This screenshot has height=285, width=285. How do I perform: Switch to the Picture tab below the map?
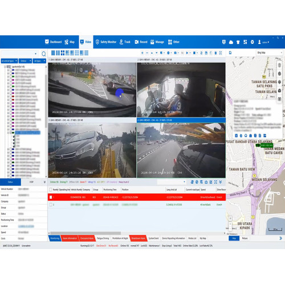[x=245, y=238]
